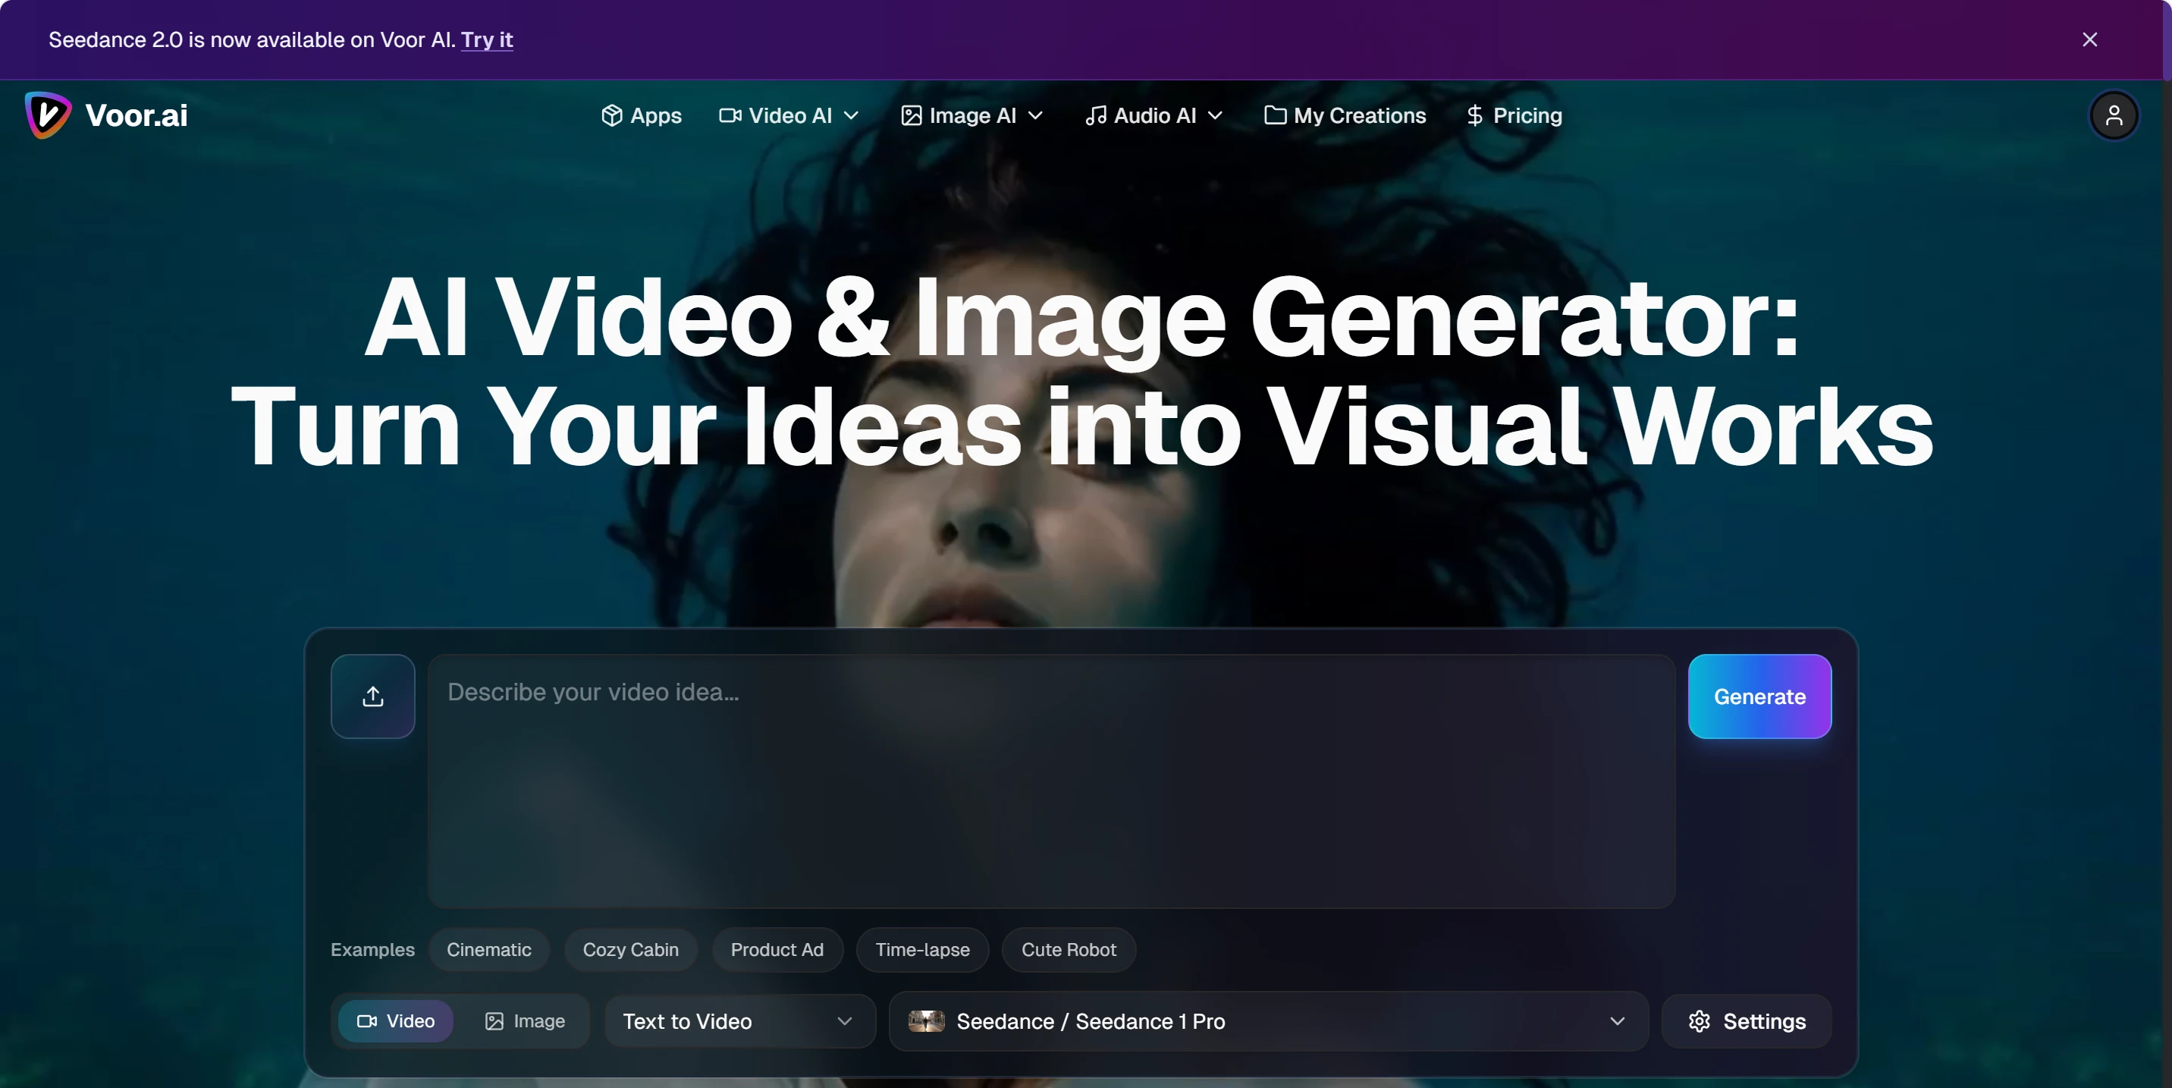Dismiss the Seedance announcement banner

(x=2089, y=39)
